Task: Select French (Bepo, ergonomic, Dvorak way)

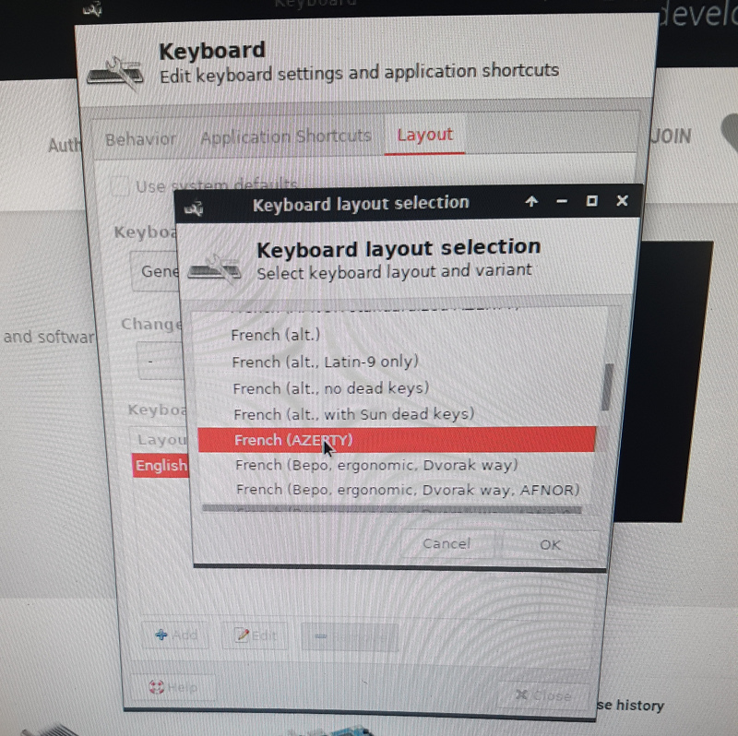Action: click(376, 465)
